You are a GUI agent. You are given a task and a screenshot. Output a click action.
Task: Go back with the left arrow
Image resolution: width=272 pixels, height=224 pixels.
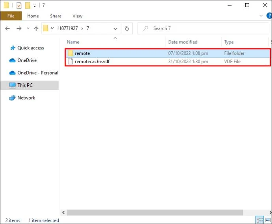[x=7, y=28]
